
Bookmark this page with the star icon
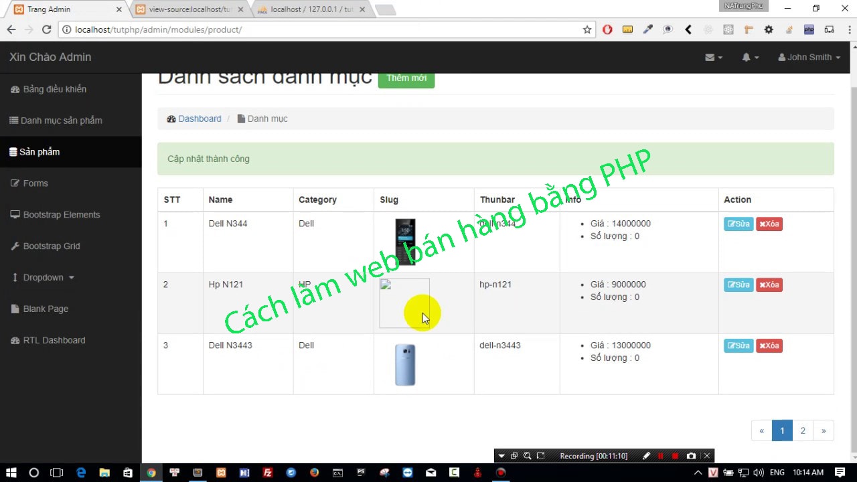click(x=586, y=29)
